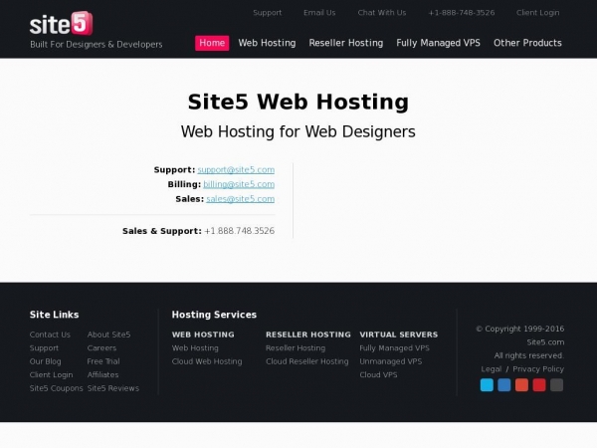
Task: Open Support in the footer Site Links
Action: (44, 348)
